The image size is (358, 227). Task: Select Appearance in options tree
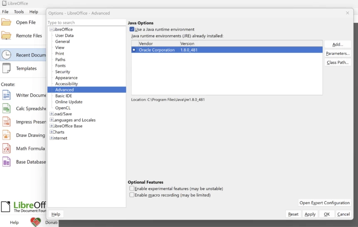point(66,78)
